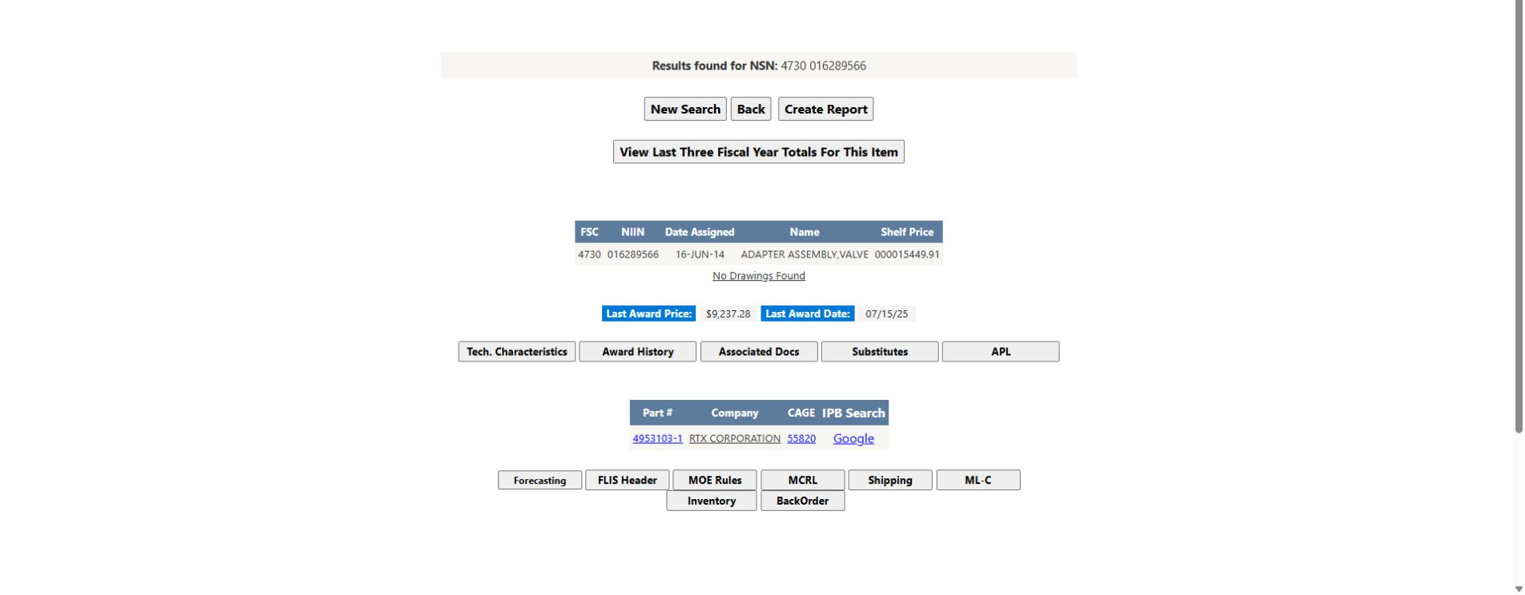The width and height of the screenshot is (1525, 595).
Task: Select the last award price $9,237.28
Action: 728,314
